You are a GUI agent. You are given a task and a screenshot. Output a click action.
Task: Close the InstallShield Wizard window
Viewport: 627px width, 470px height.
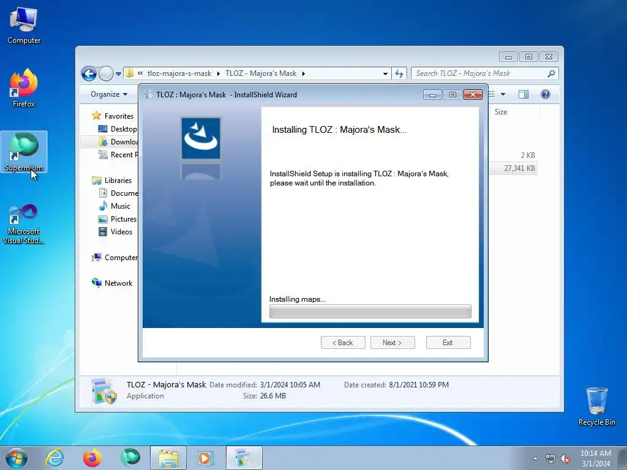click(473, 94)
